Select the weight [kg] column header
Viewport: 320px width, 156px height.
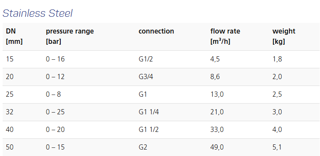284,37
